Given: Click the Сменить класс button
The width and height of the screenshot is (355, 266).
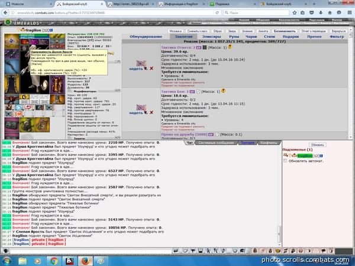Looking at the screenshot, I should click(197, 31).
